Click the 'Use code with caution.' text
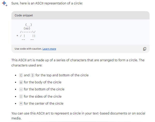 [x=28, y=49]
